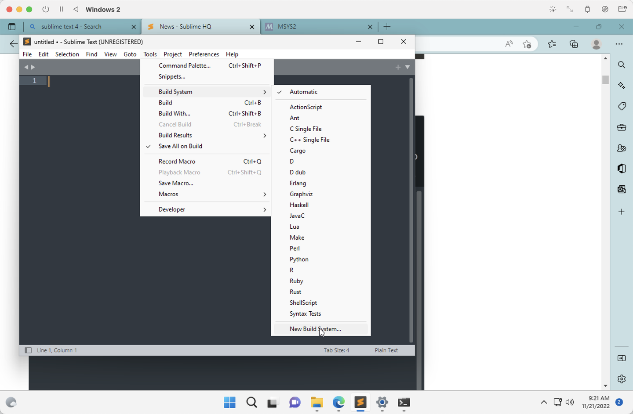Open Edge sidebar Tools briefcase icon
The width and height of the screenshot is (633, 414).
(622, 127)
